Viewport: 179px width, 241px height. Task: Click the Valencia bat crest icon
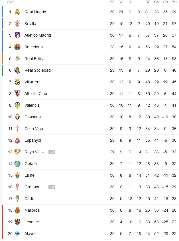click(17, 106)
